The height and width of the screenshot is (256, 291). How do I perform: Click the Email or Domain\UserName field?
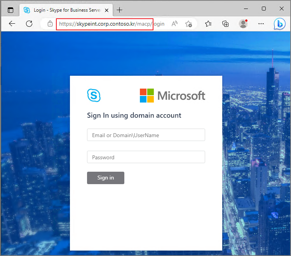click(146, 135)
